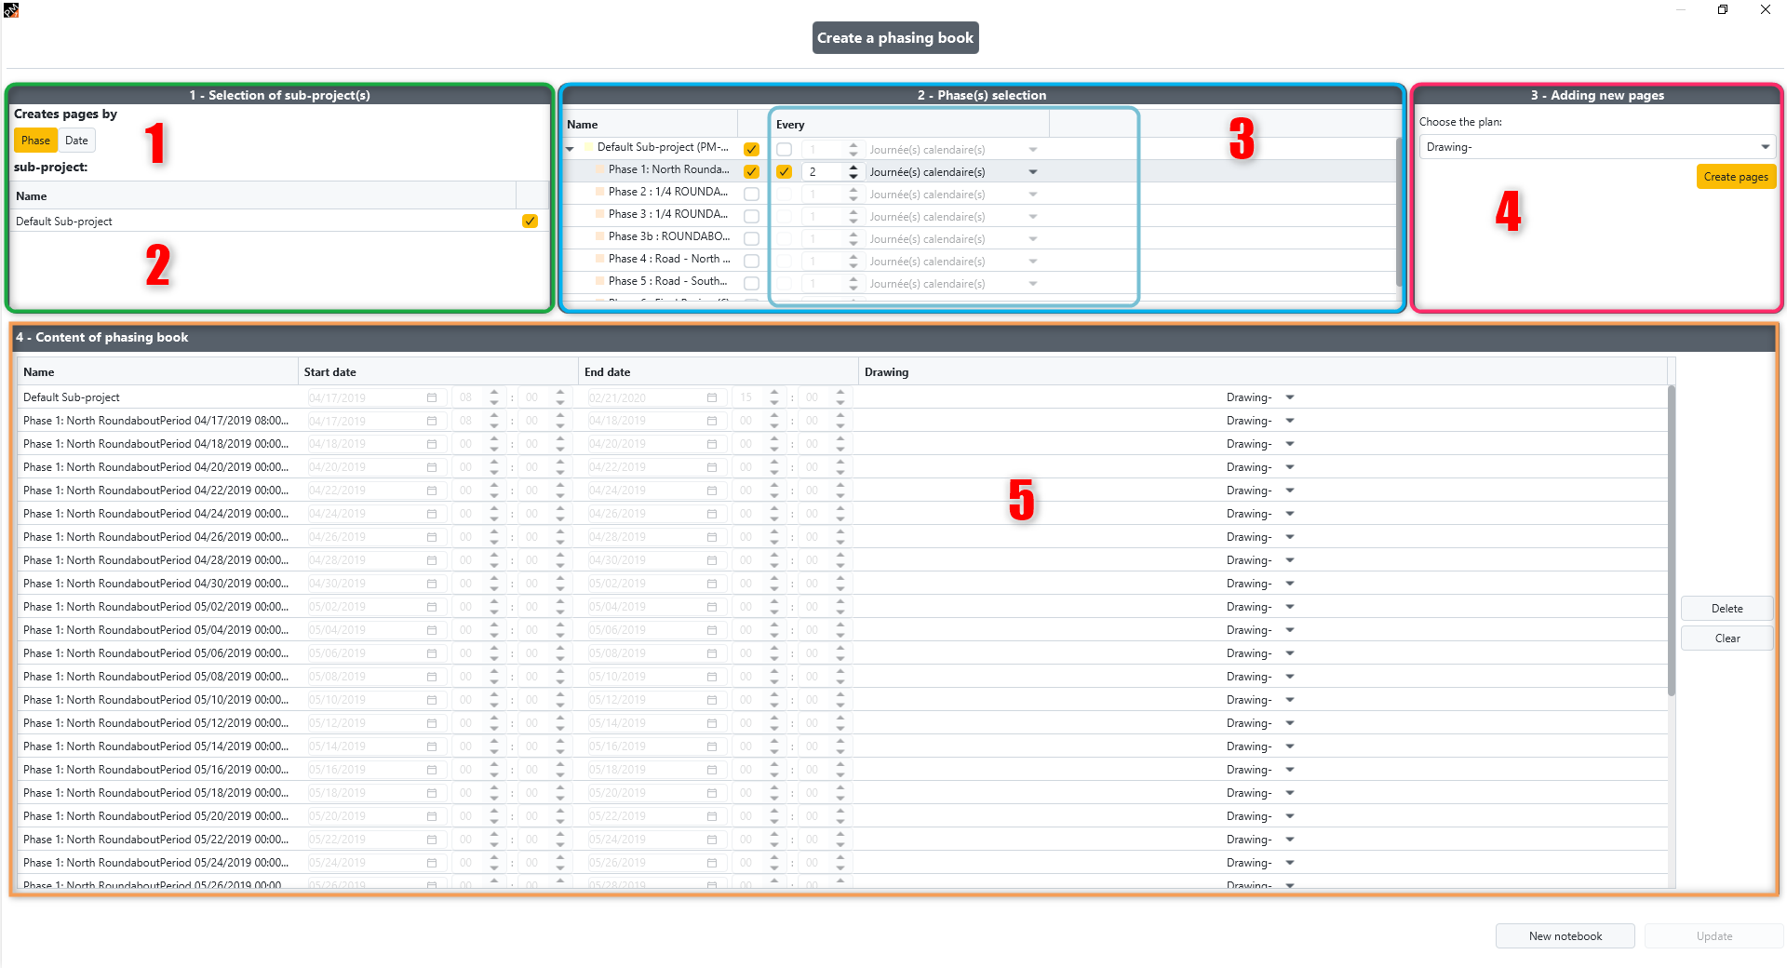Restore down the window
Image resolution: width=1787 pixels, height=968 pixels.
coord(1723,9)
